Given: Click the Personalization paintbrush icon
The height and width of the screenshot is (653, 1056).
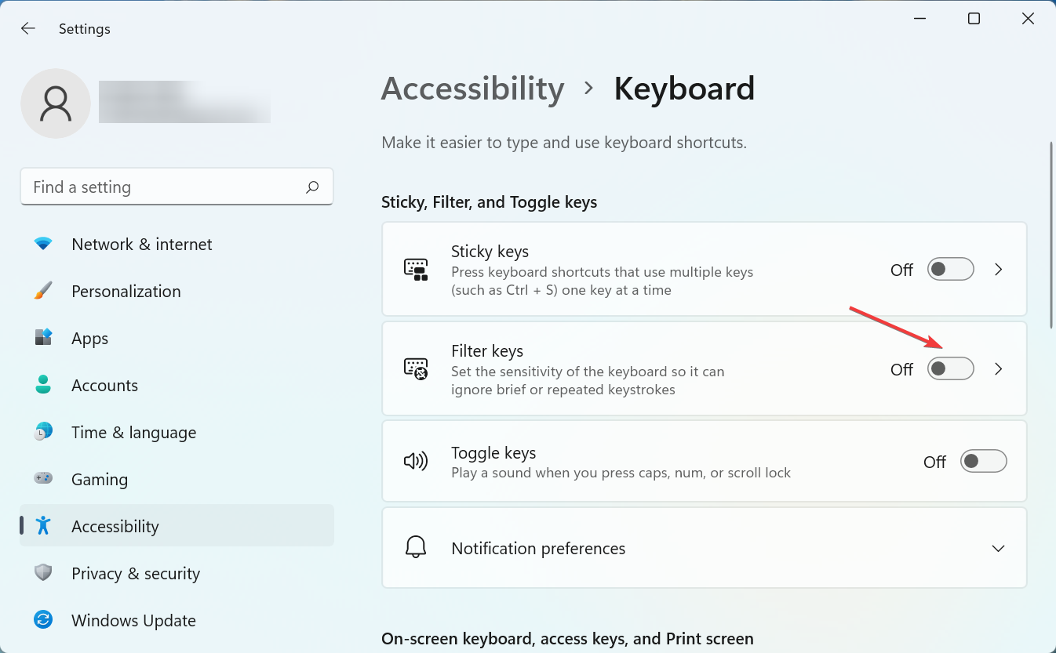Looking at the screenshot, I should coord(43,292).
